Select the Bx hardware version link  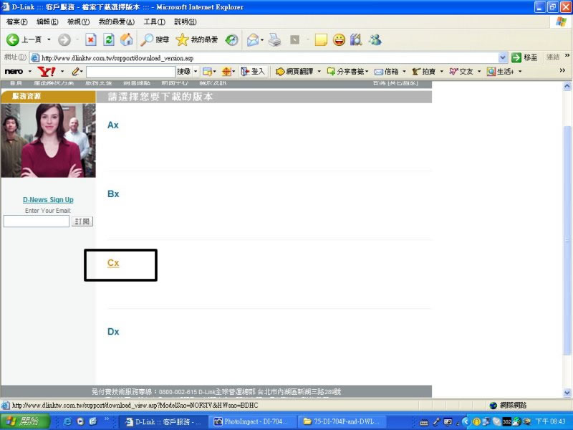click(x=113, y=193)
